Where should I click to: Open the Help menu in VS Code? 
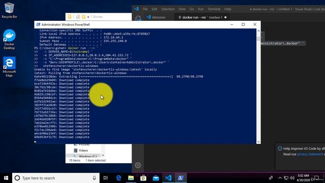coord(227,9)
